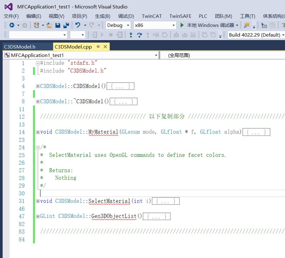This screenshot has height=258, width=285.
Task: Collapse the SelectMaterial comment block
Action: pos(37,147)
